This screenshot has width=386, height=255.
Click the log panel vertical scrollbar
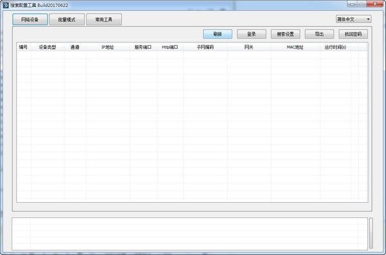tap(371, 233)
